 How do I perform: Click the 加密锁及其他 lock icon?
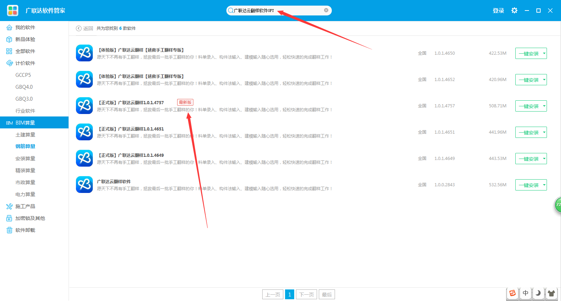click(x=9, y=218)
